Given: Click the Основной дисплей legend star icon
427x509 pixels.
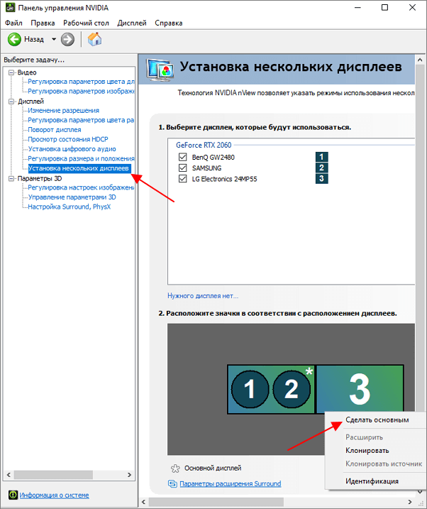Looking at the screenshot, I should pos(175,469).
